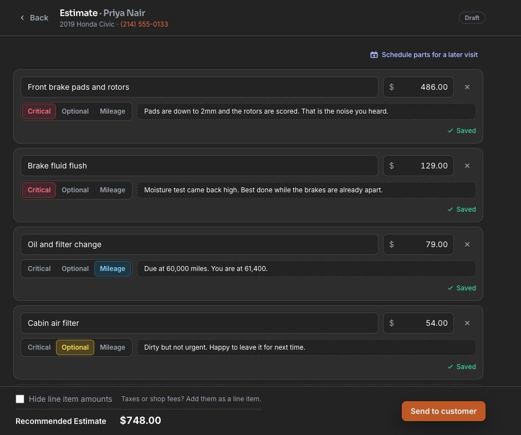
Task: Edit the 54.00 price field
Action: 418,323
